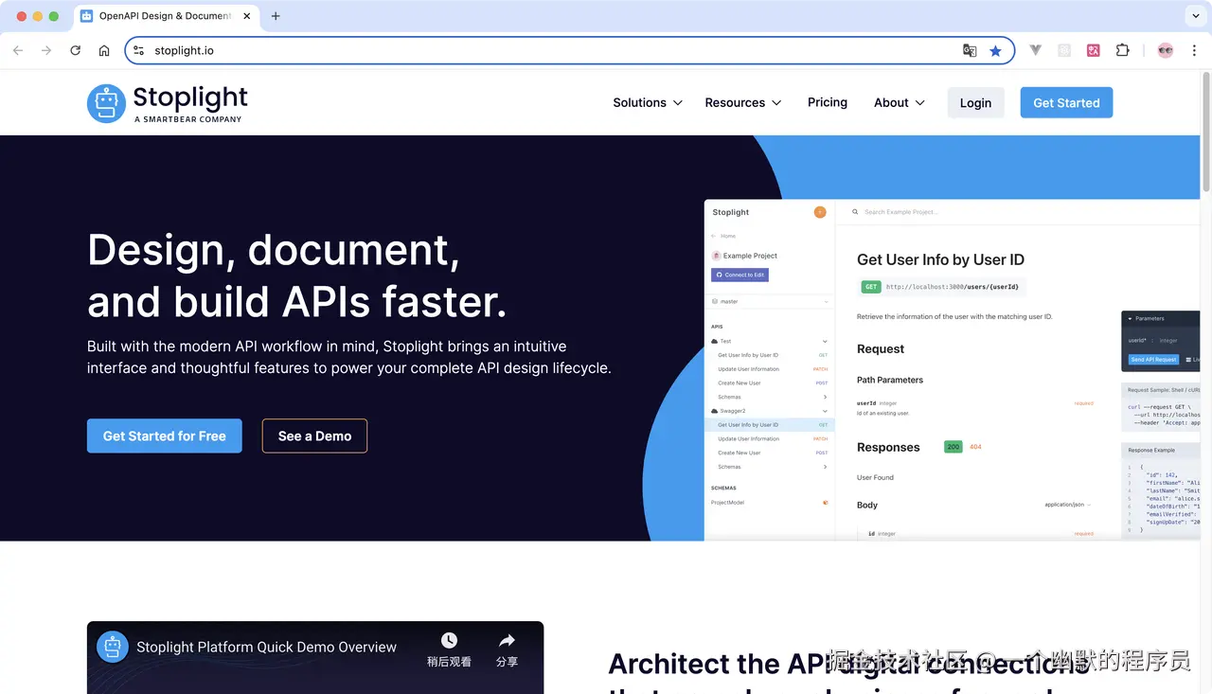Click the Login button

(x=975, y=102)
